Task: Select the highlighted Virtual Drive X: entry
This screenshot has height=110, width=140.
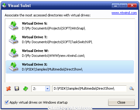Action: pyautogui.click(x=70, y=67)
